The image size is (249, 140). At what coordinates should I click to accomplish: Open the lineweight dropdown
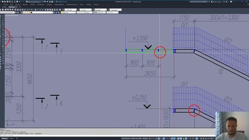(100, 12)
